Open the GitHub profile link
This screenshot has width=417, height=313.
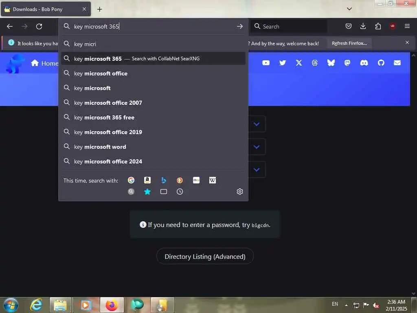click(x=381, y=63)
